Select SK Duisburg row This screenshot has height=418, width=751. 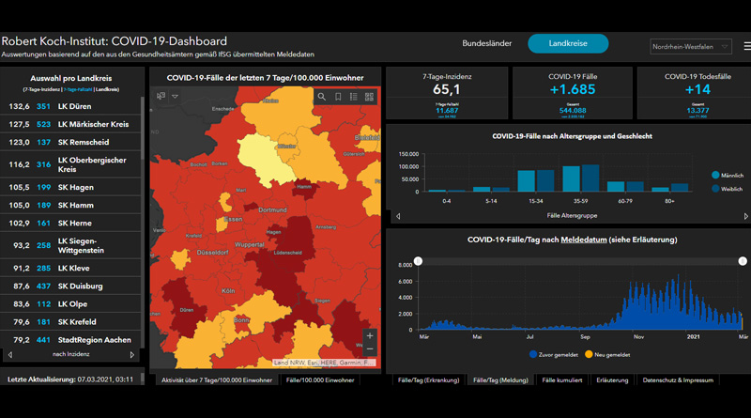[70, 286]
